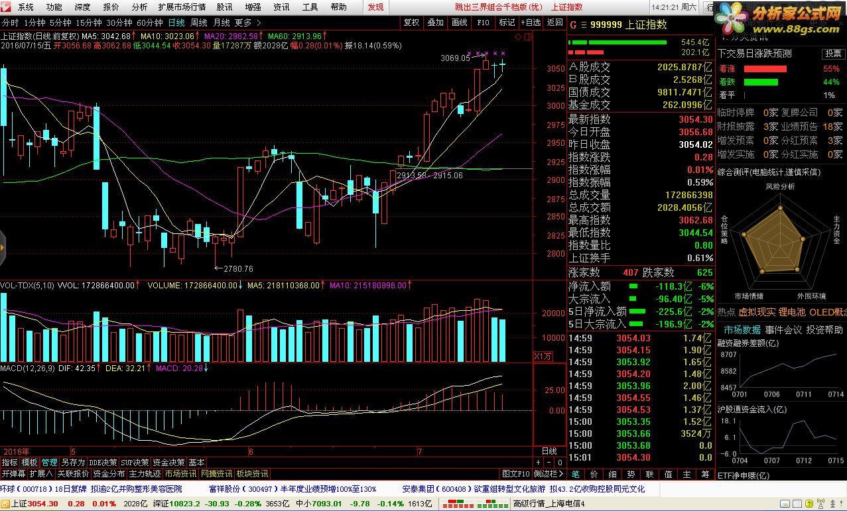Expand the 更多 periods dropdown
This screenshot has width=847, height=511.
click(247, 23)
